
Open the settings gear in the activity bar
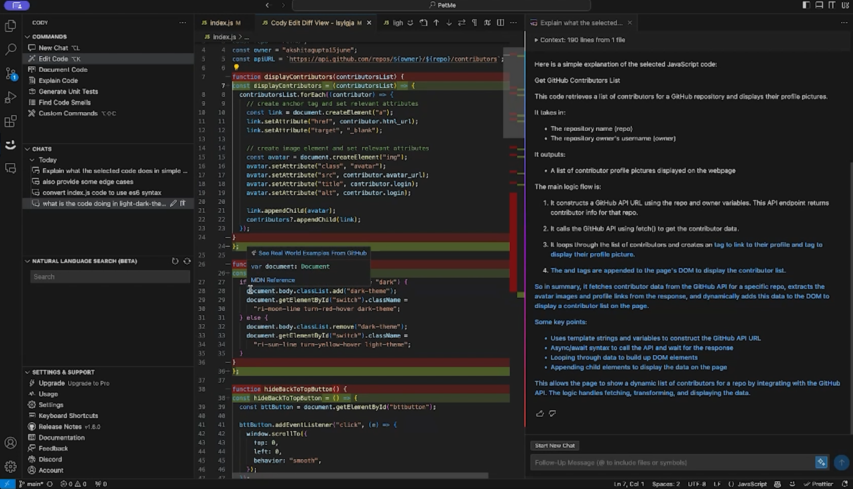10,466
